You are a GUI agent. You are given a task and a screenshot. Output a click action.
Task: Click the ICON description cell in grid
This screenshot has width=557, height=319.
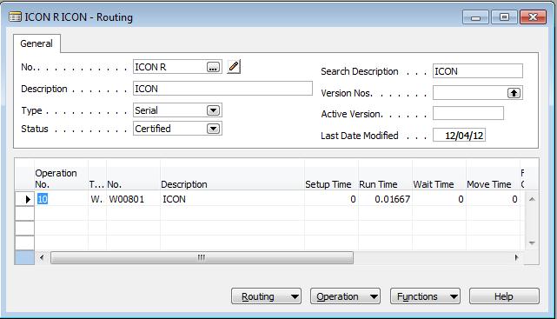pyautogui.click(x=232, y=199)
